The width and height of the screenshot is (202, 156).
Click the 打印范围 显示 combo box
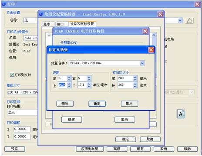[23, 112]
